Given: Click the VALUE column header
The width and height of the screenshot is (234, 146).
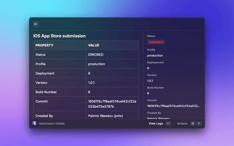Looking at the screenshot, I should [94, 45].
